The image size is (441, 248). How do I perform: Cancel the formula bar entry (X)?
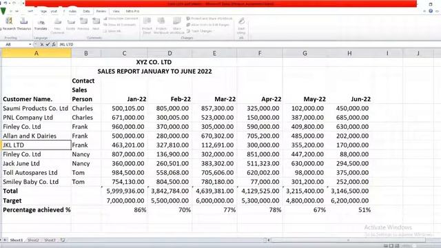tap(41, 44)
